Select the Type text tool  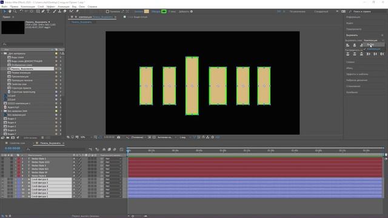[x=48, y=12]
